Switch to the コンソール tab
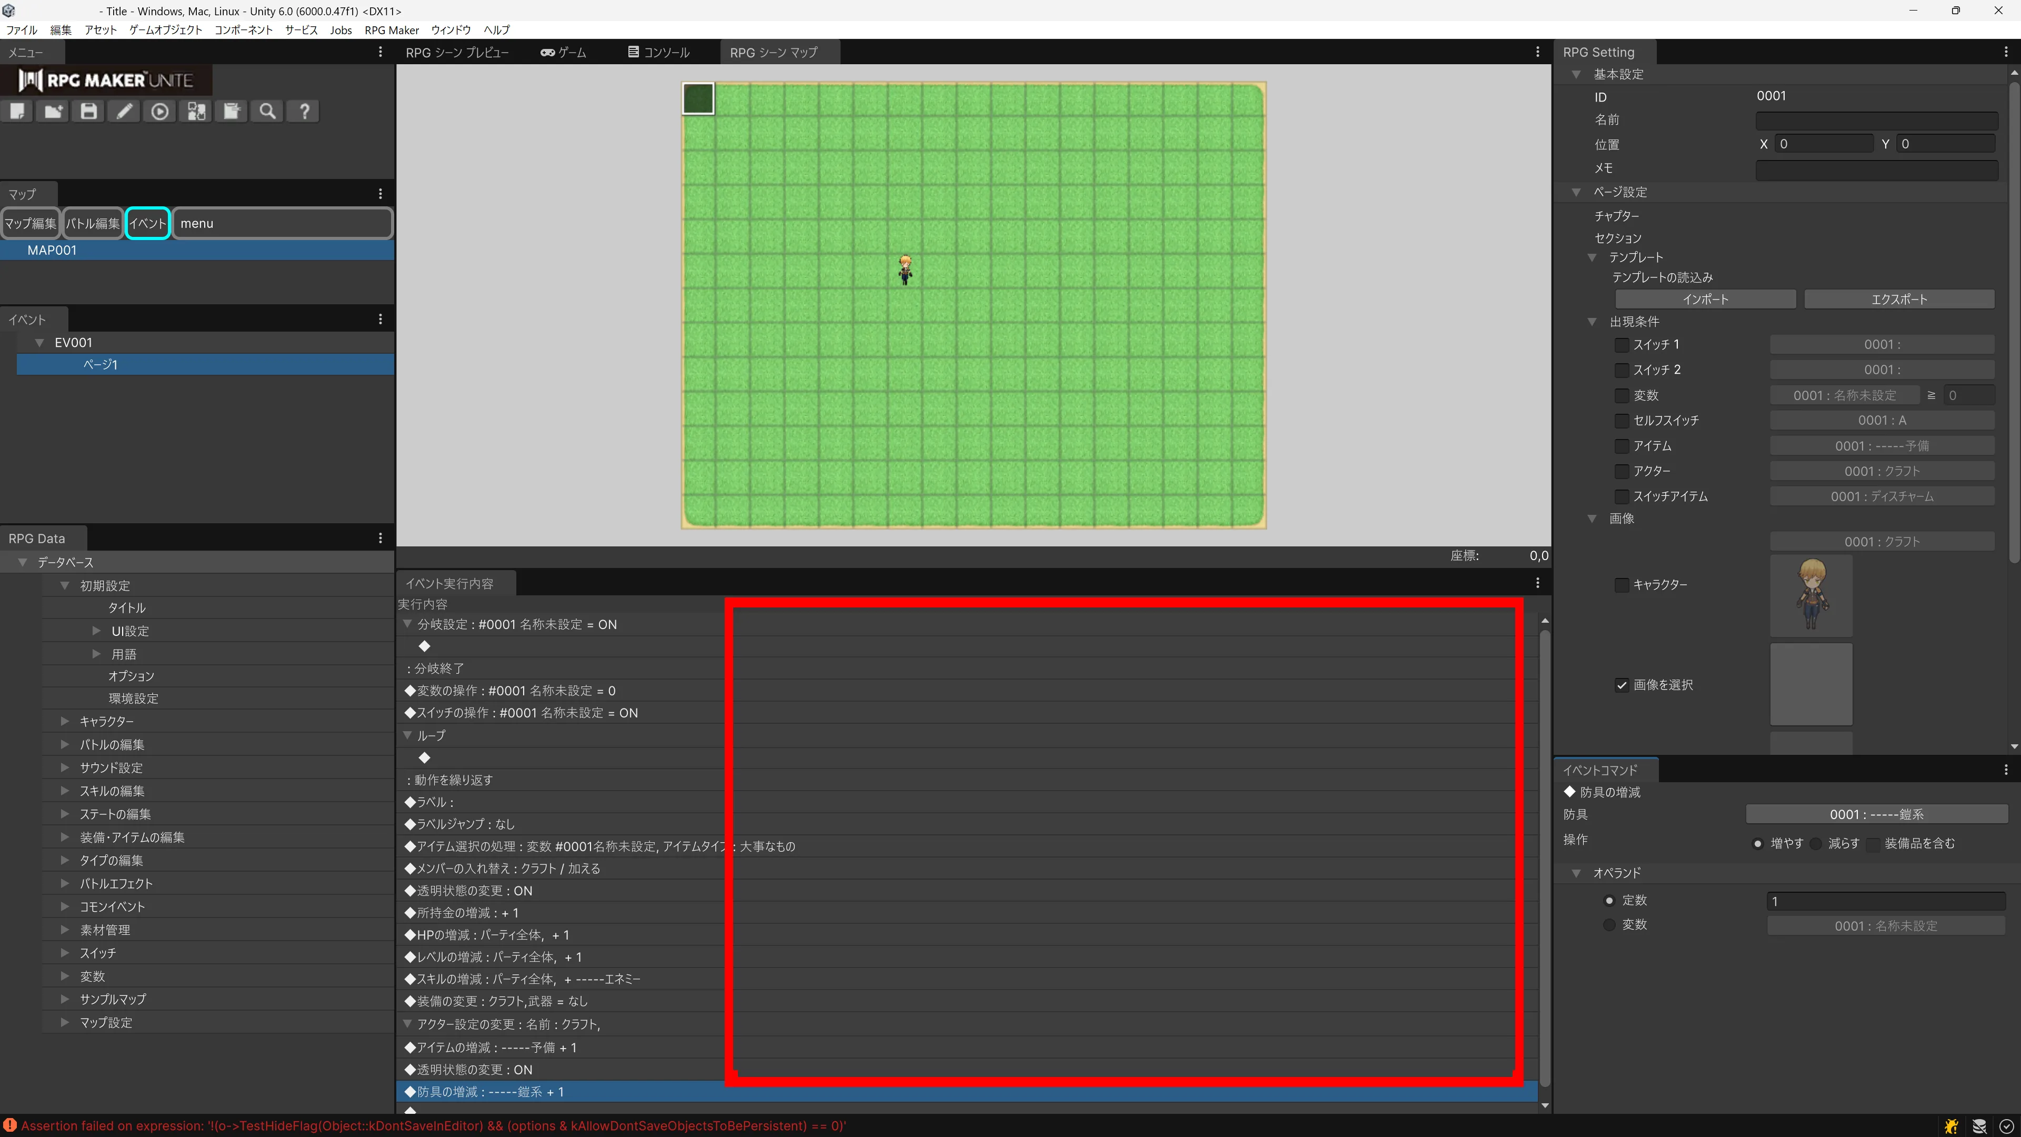The height and width of the screenshot is (1137, 2021). coord(658,53)
